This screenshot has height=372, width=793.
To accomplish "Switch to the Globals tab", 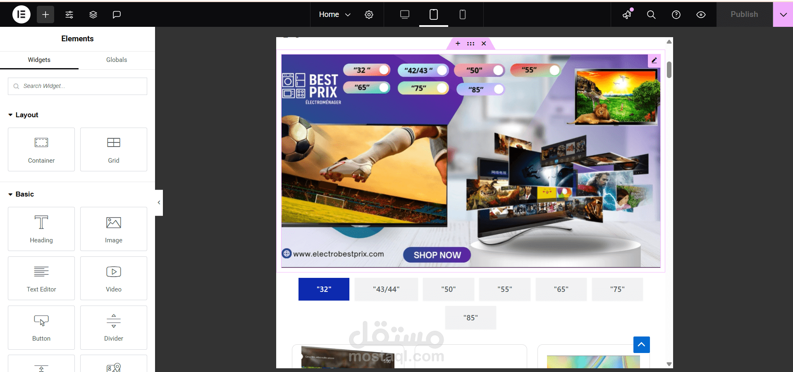I will click(117, 60).
